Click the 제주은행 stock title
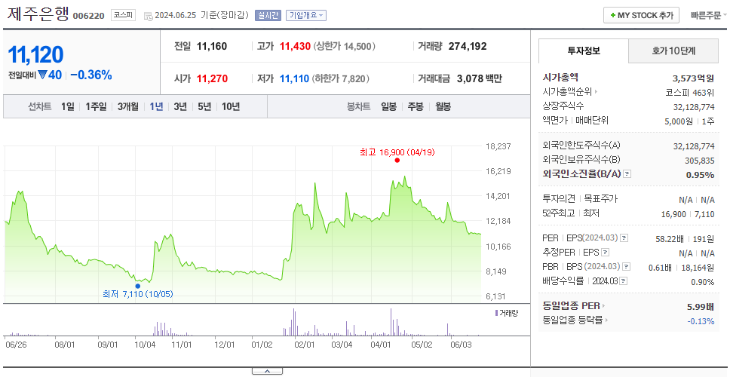This screenshot has width=730, height=377. pyautogui.click(x=38, y=14)
